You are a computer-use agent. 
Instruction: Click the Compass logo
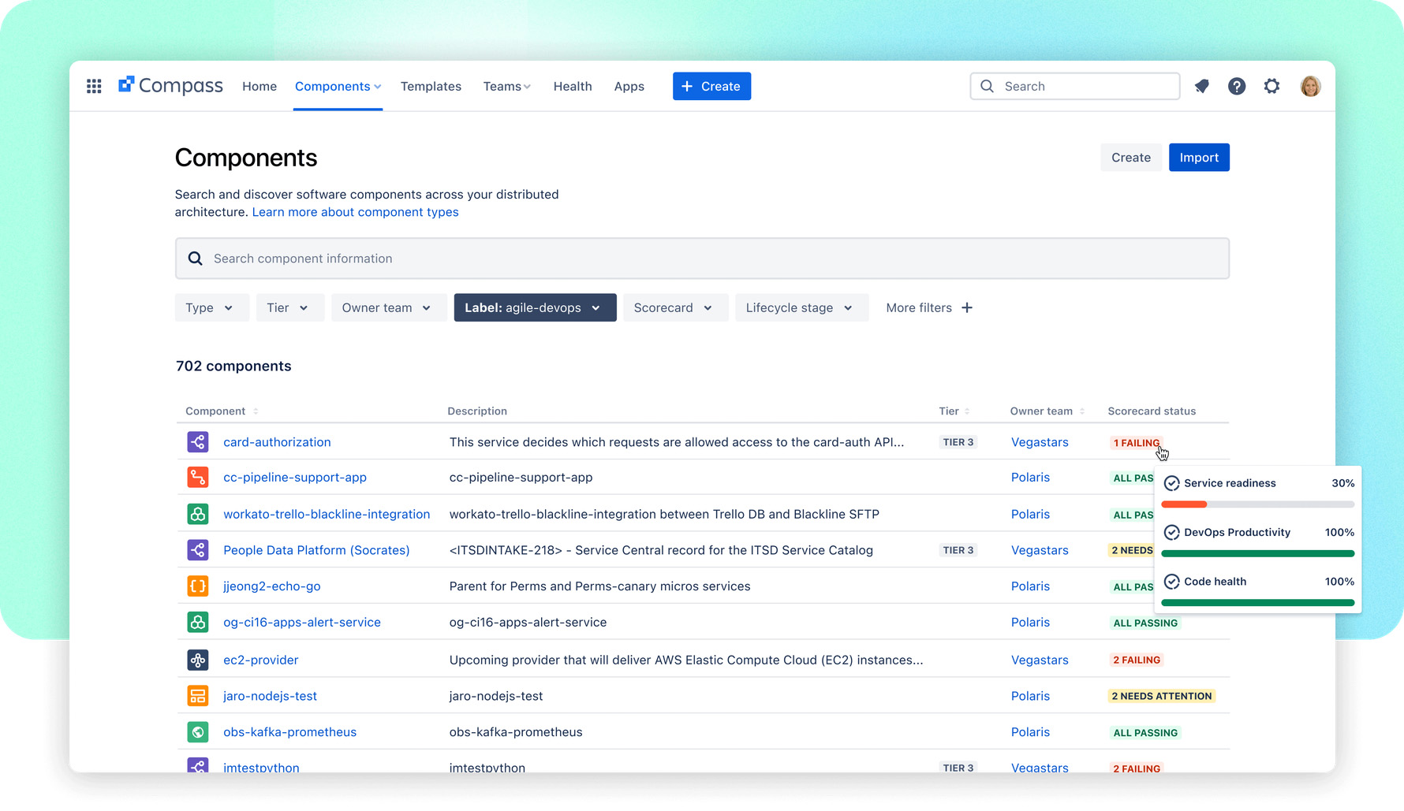pos(170,86)
